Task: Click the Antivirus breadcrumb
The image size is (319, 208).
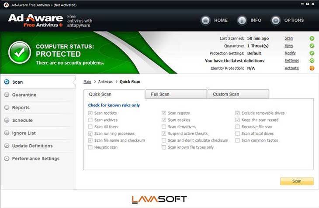Action: (x=105, y=82)
